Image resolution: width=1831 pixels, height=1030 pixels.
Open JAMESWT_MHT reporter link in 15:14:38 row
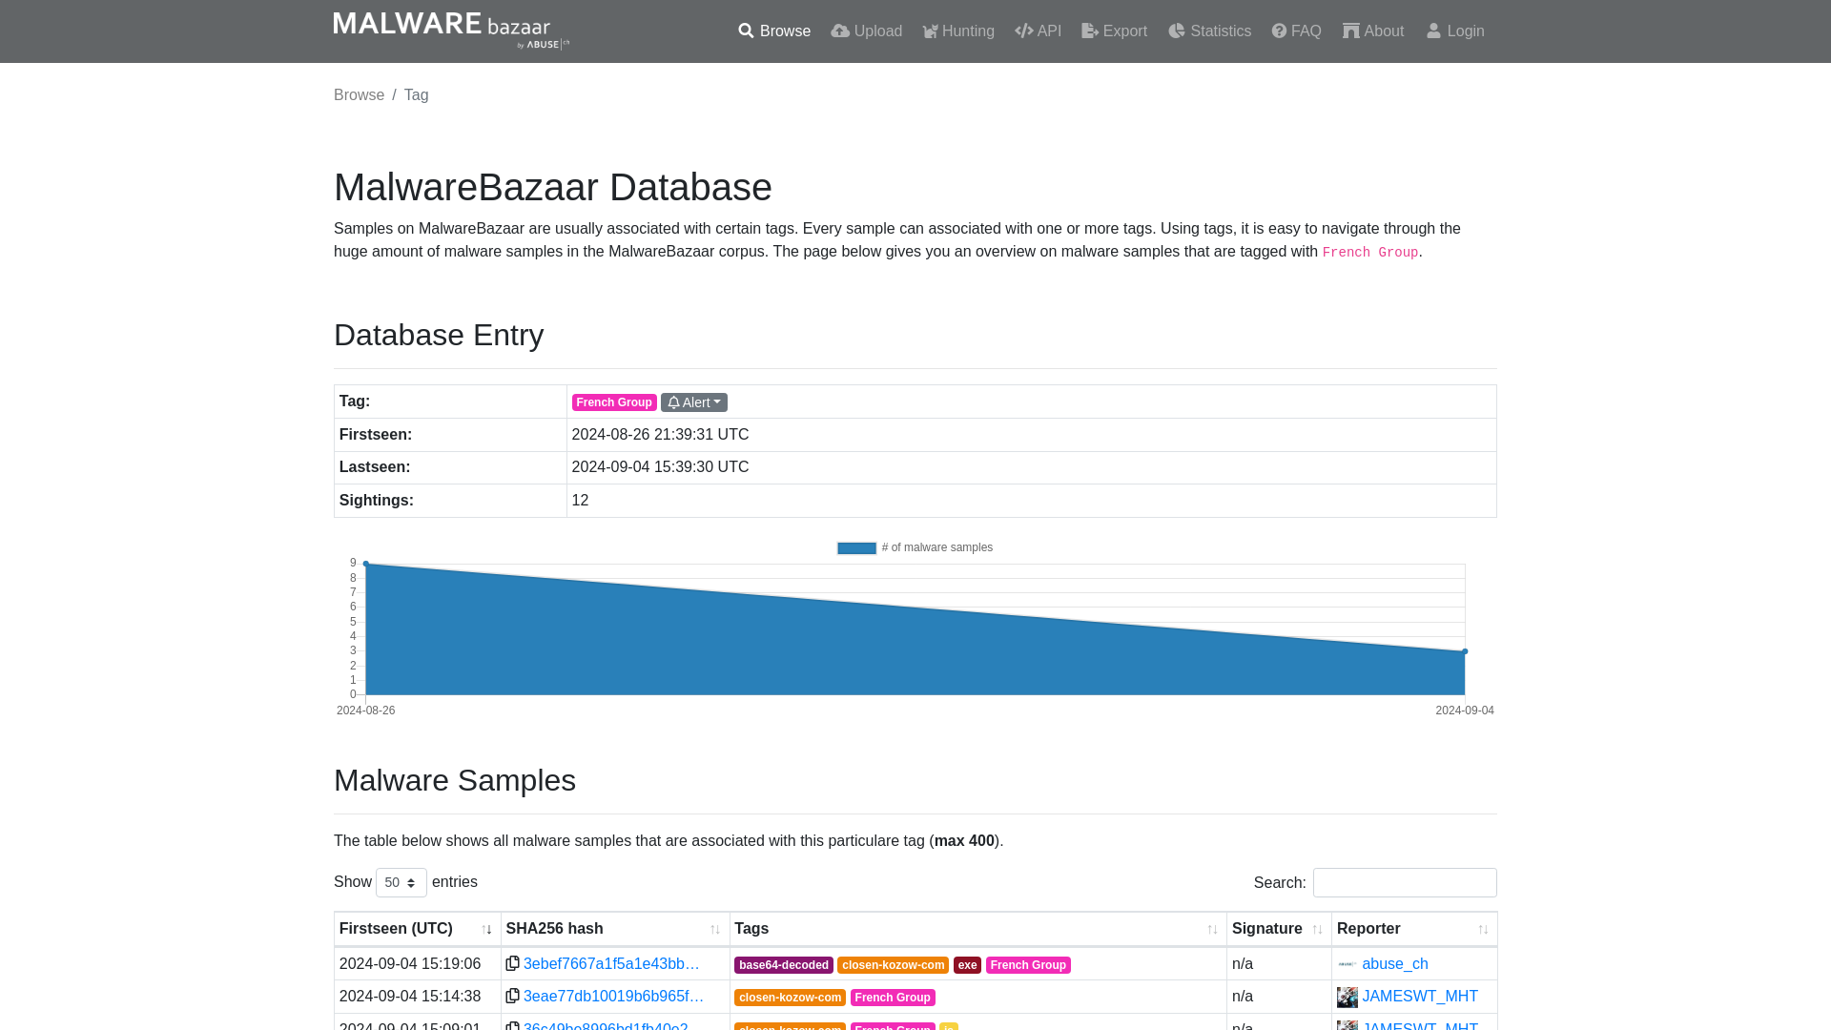1420,997
